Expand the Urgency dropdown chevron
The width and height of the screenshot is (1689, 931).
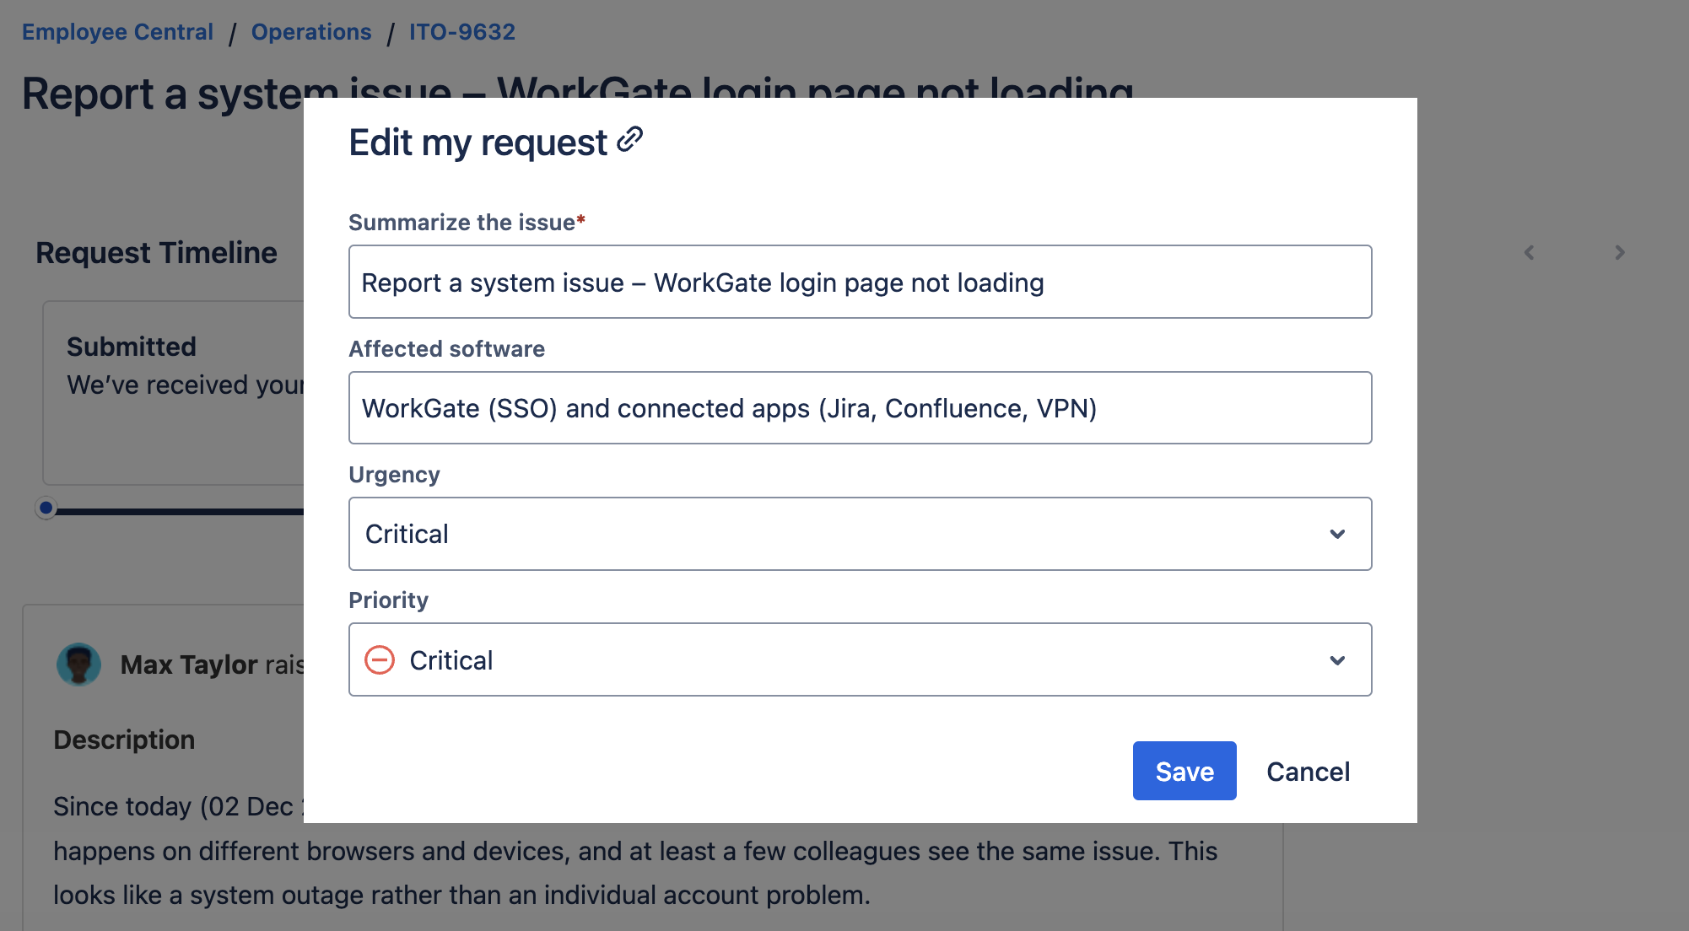point(1337,534)
